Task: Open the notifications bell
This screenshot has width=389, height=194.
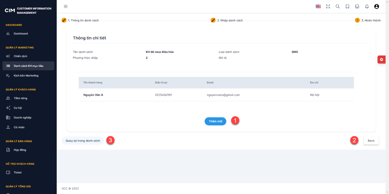Action: point(367,6)
